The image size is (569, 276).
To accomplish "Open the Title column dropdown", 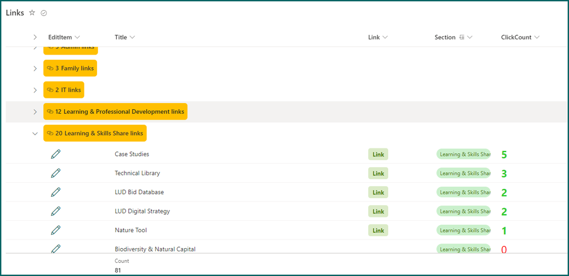I will coord(132,38).
